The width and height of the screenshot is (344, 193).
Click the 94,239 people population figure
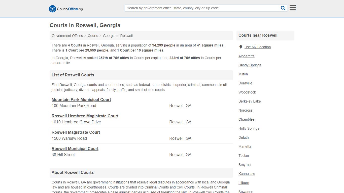164,45
